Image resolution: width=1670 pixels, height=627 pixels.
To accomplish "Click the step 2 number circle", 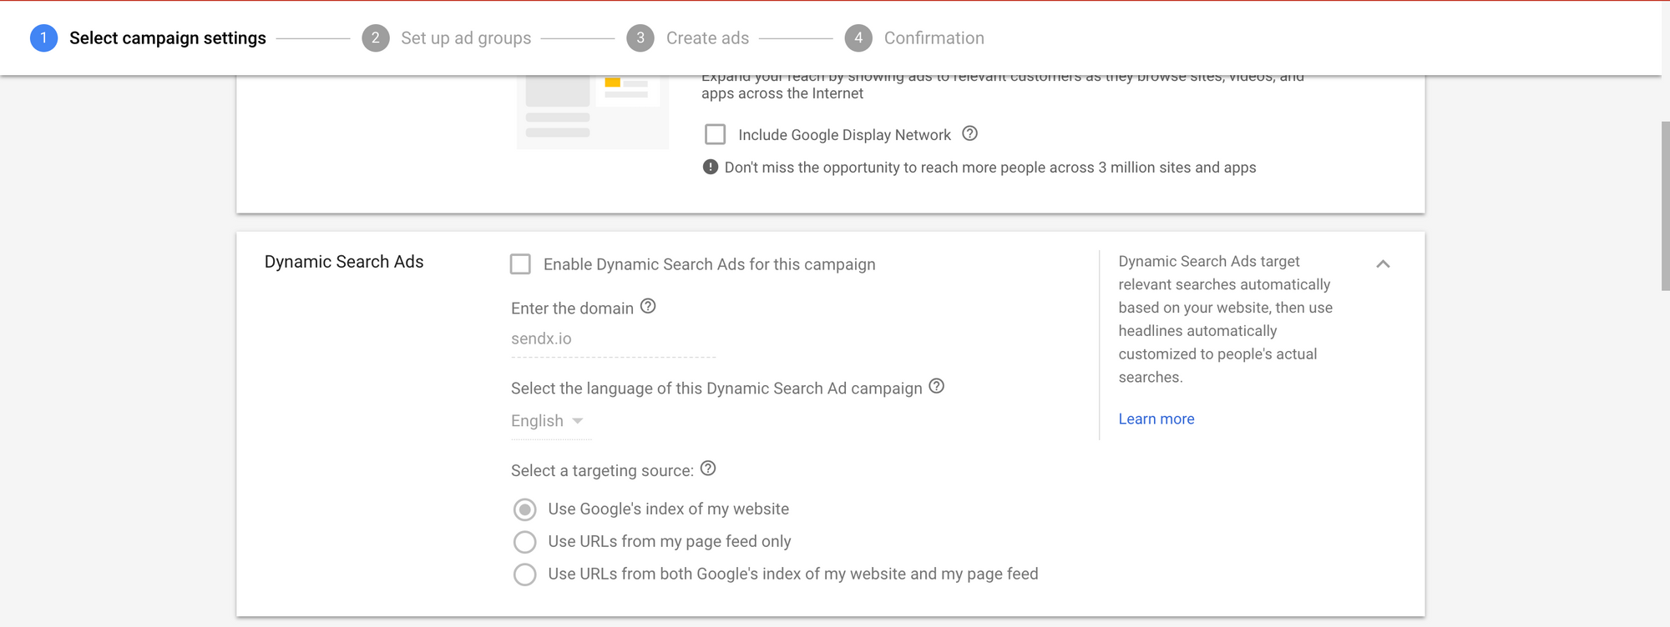I will click(x=376, y=38).
